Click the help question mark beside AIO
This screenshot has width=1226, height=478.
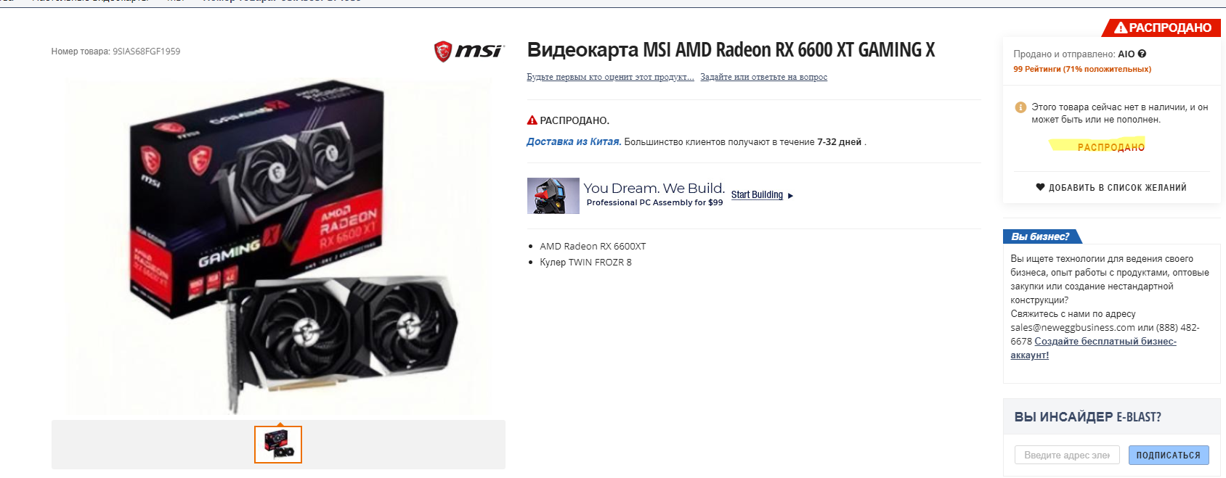tap(1142, 54)
